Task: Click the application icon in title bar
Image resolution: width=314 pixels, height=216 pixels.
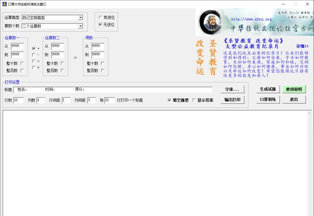Action: tap(4, 4)
